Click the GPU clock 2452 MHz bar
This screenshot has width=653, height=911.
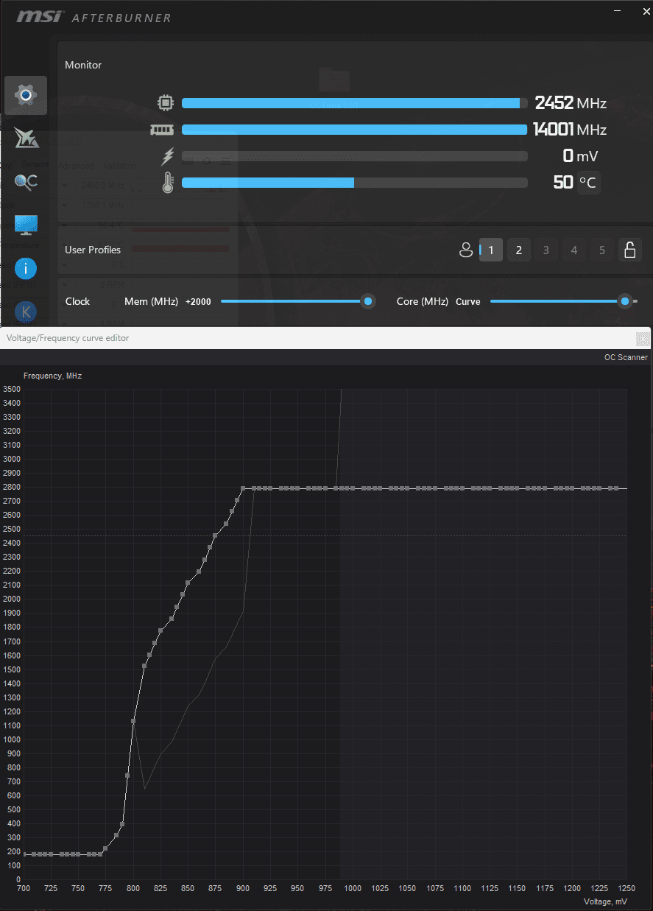coord(355,103)
